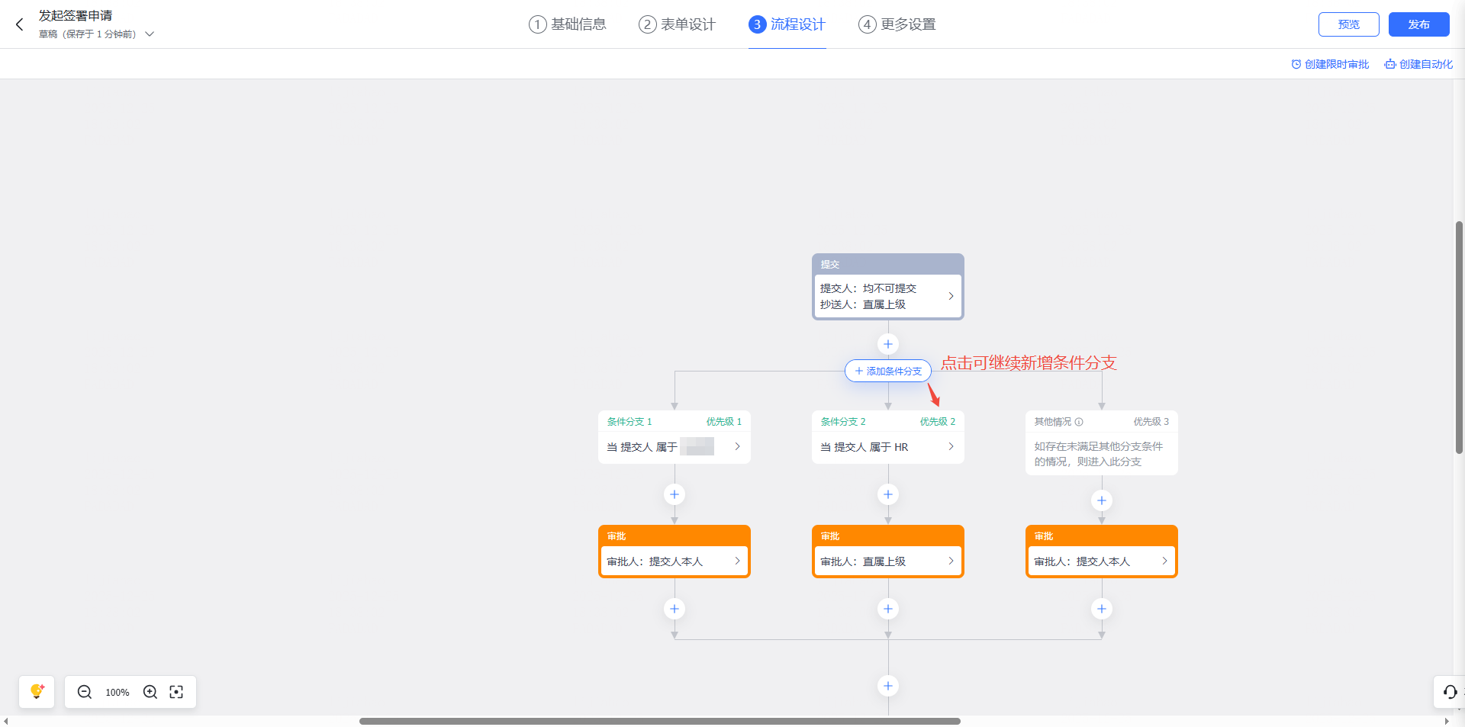Image resolution: width=1465 pixels, height=727 pixels.
Task: Click plus node below the 提交 card
Action: click(887, 344)
